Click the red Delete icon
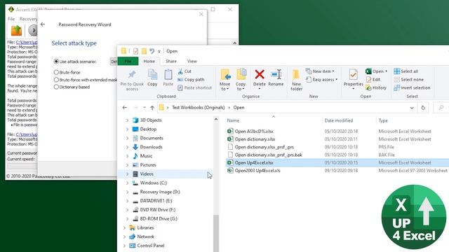Image resolution: width=449 pixels, height=252 pixels. pos(260,75)
